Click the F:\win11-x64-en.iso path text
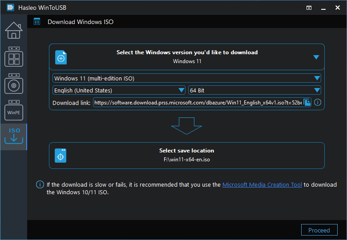 pos(187,160)
